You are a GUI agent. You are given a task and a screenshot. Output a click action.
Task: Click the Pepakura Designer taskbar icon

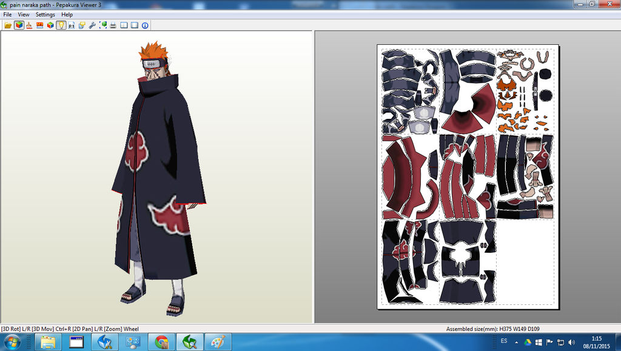(105, 342)
